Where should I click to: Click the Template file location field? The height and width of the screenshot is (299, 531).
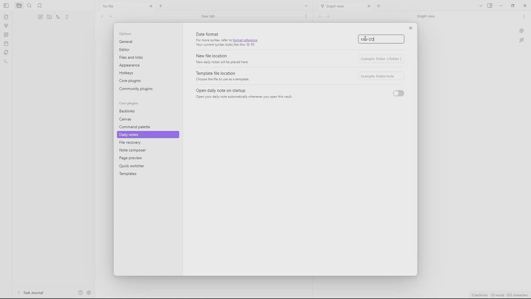point(381,76)
